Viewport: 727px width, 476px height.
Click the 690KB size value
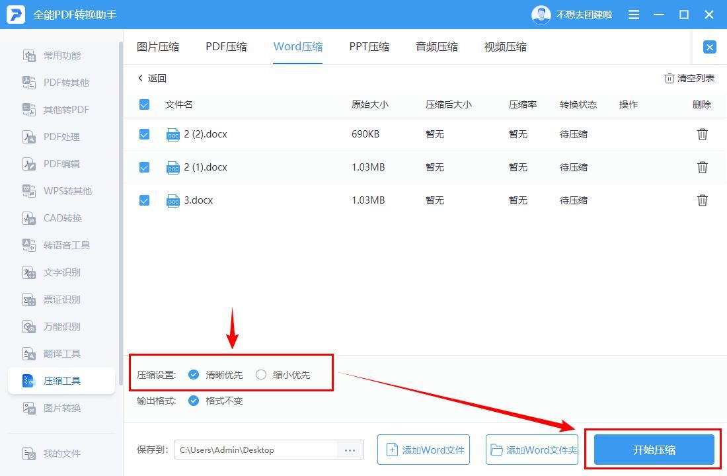click(365, 134)
